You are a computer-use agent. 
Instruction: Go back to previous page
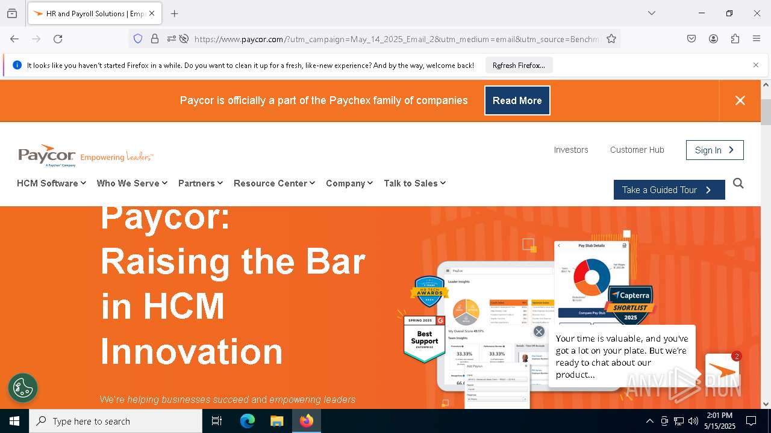(x=14, y=38)
